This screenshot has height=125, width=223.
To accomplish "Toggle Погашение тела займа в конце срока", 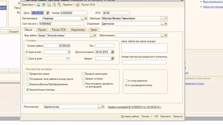I will (28, 79).
